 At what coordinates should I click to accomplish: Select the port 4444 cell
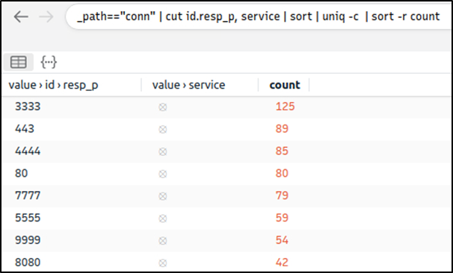(x=28, y=151)
